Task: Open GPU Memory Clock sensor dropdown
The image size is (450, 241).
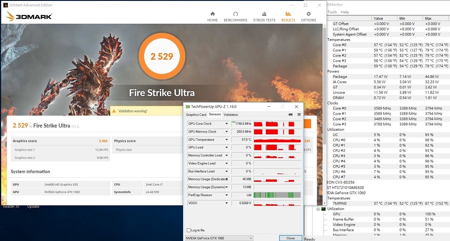Action: [226, 132]
